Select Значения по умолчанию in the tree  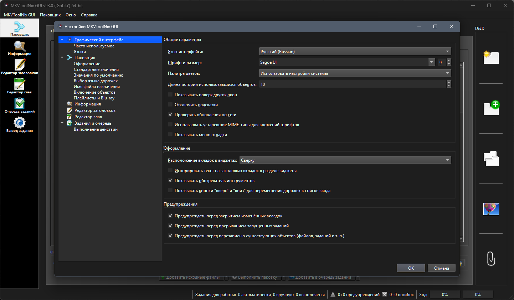98,75
